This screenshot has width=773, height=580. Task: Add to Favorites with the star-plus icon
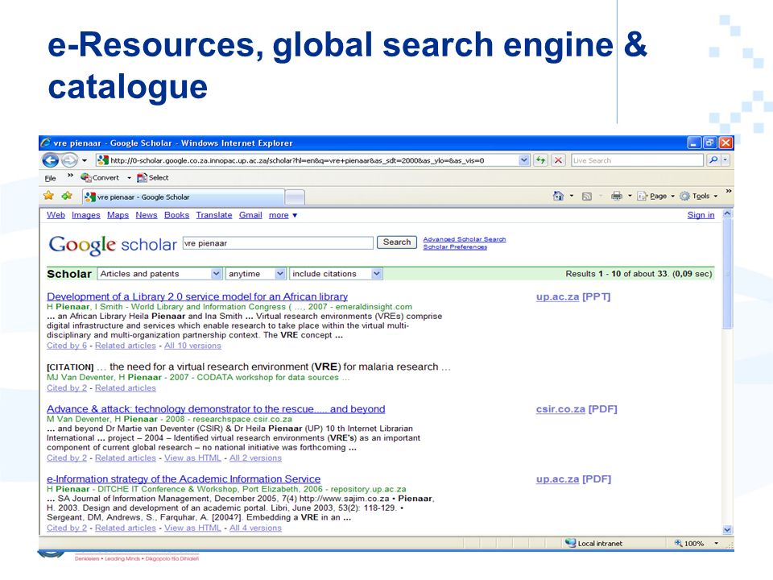[x=67, y=196]
